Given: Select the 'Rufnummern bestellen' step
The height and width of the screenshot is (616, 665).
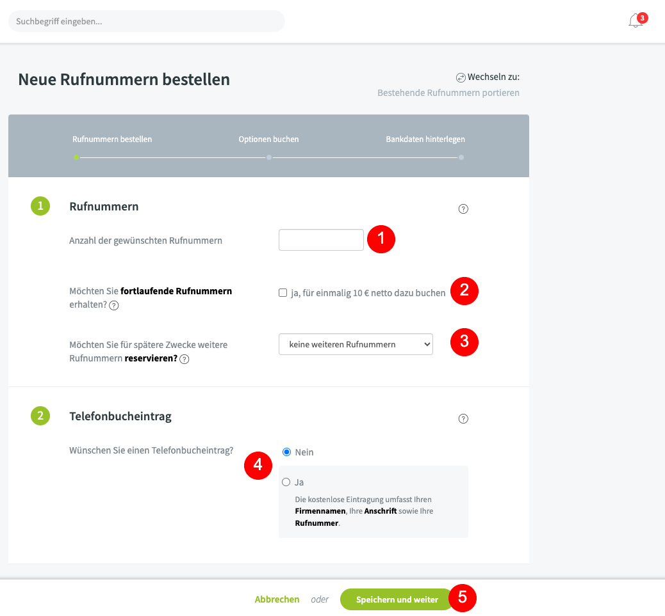Looking at the screenshot, I should [x=112, y=139].
